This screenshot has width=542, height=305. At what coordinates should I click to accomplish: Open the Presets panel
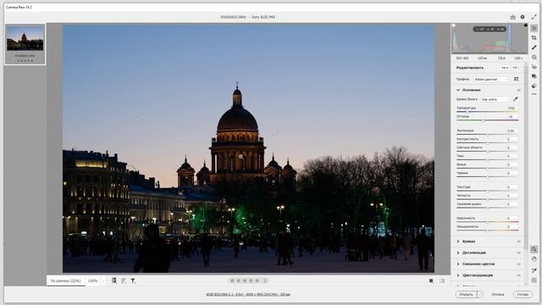(534, 86)
